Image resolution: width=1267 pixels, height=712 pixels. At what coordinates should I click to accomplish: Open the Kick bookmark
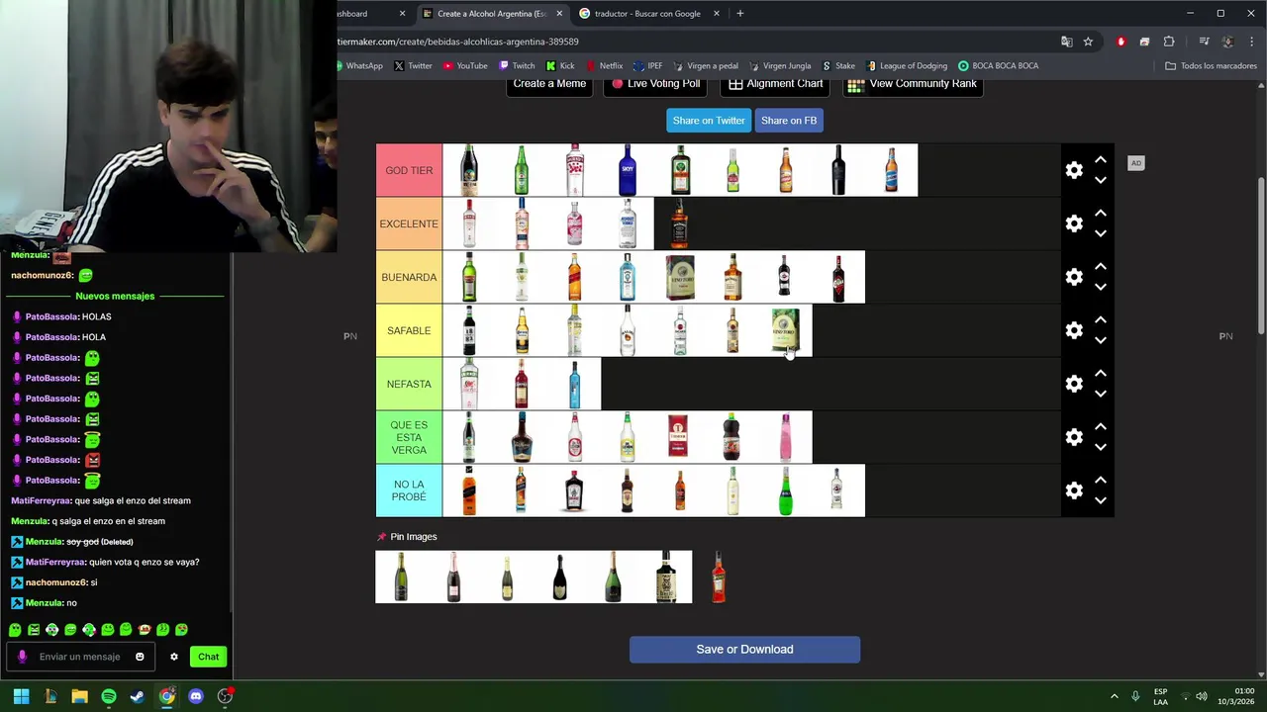coord(560,66)
